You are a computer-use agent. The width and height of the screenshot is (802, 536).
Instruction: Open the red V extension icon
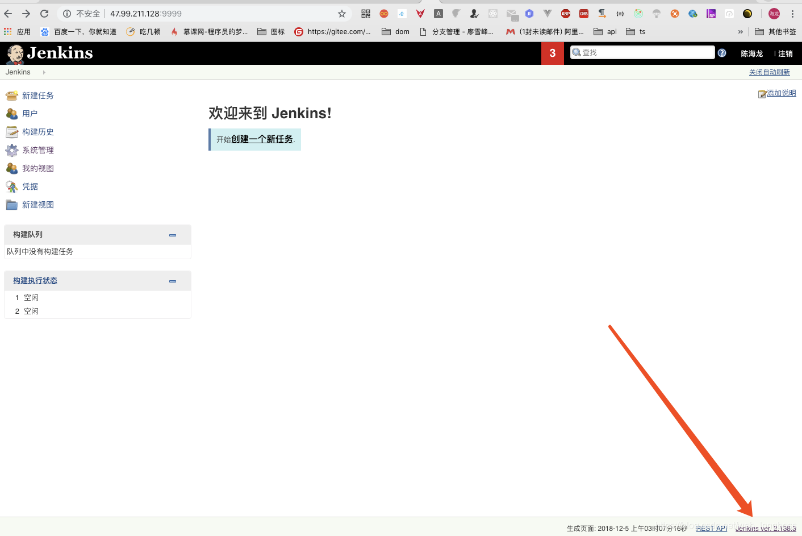(420, 14)
